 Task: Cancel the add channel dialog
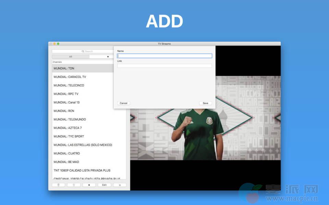click(x=124, y=103)
